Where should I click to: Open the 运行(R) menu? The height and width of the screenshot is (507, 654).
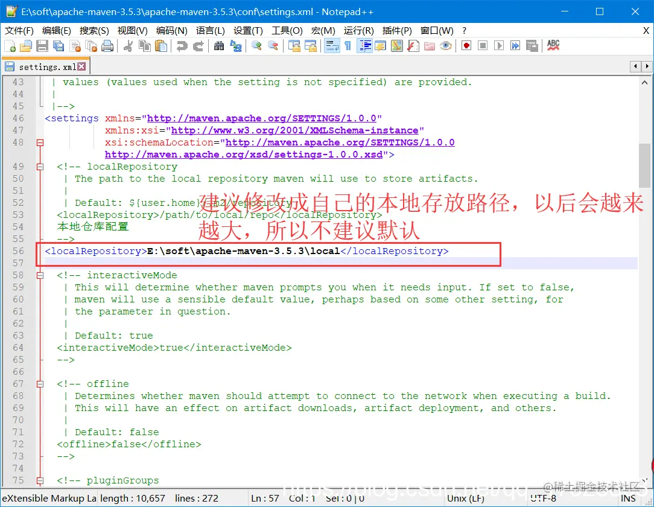[x=359, y=30]
